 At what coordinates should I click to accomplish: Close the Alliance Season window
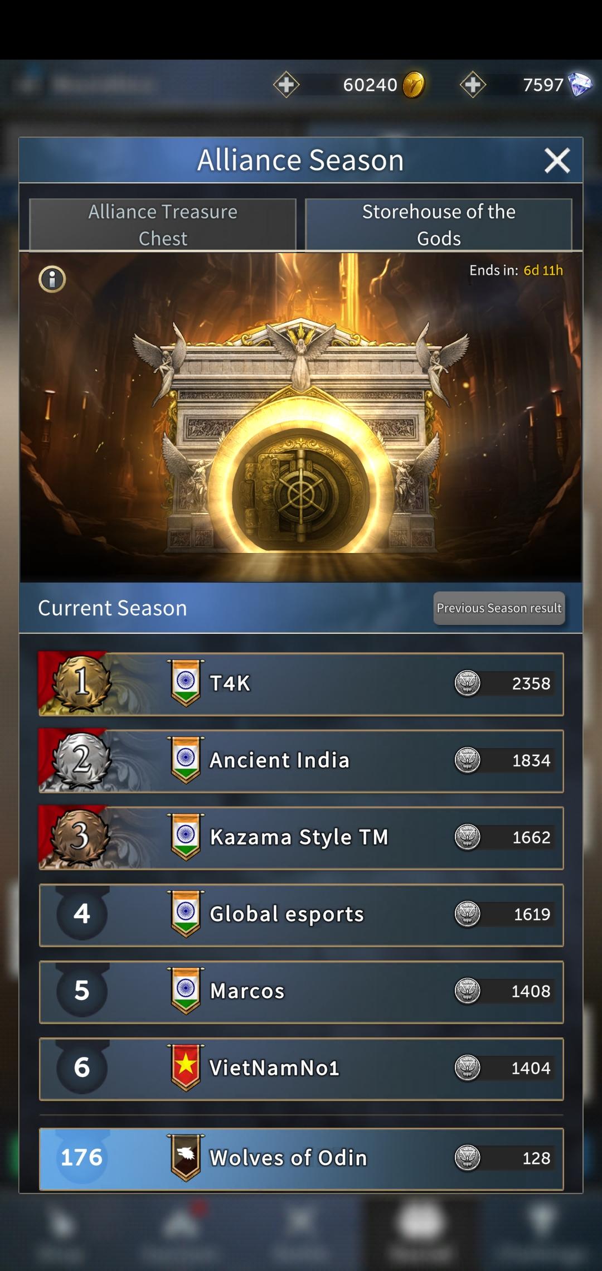557,161
